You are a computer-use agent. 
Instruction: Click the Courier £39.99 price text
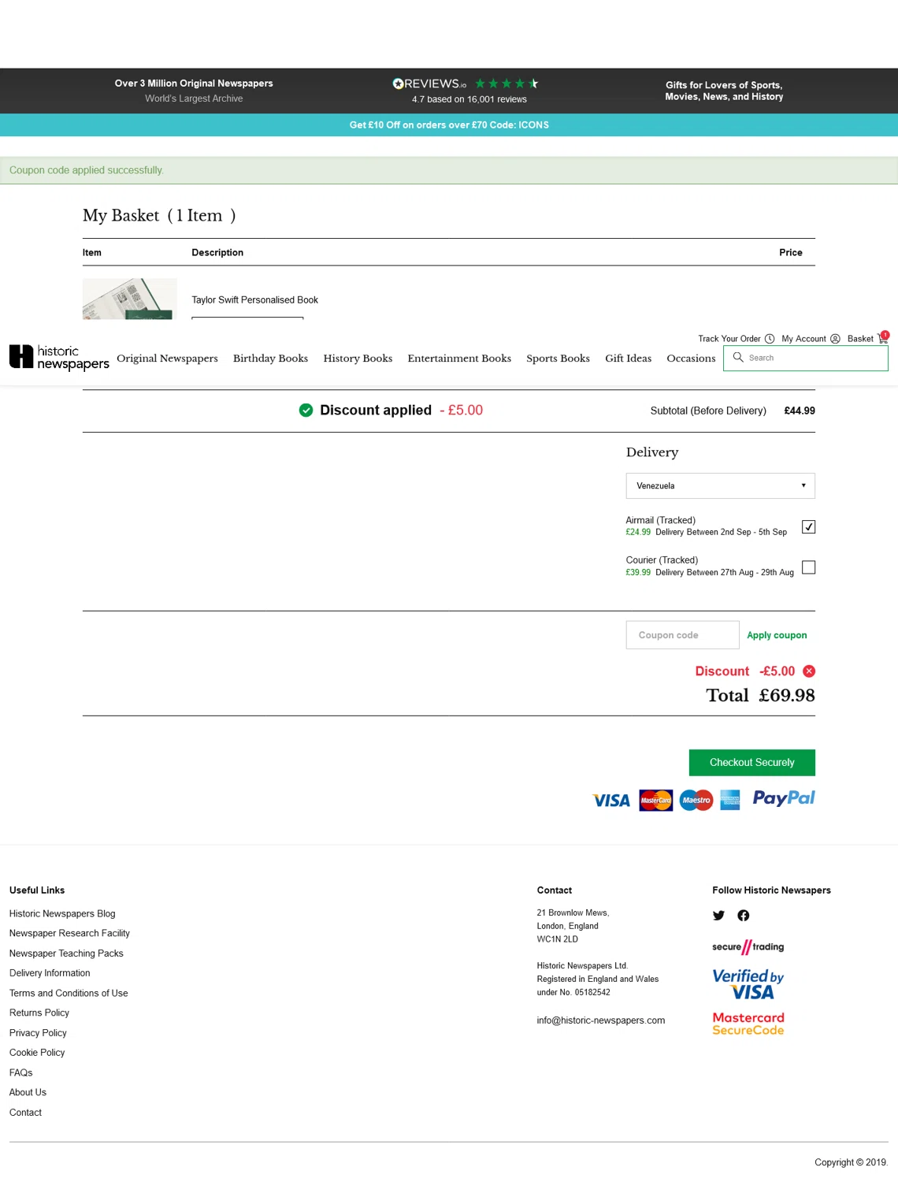[638, 573]
